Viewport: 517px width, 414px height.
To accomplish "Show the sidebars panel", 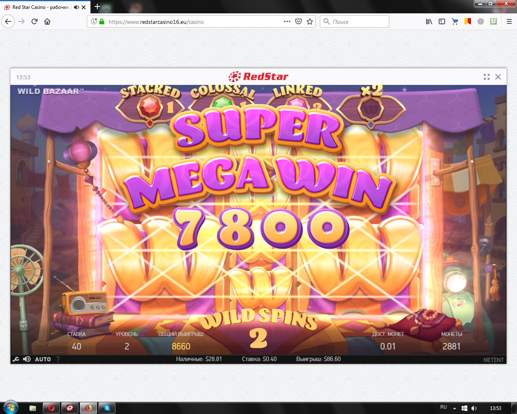I will (x=442, y=21).
